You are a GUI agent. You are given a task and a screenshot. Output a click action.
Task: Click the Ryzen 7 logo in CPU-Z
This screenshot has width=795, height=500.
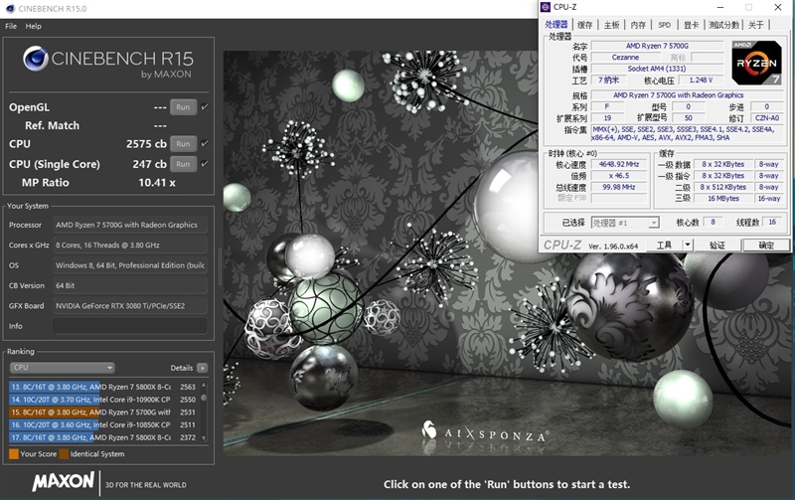756,63
